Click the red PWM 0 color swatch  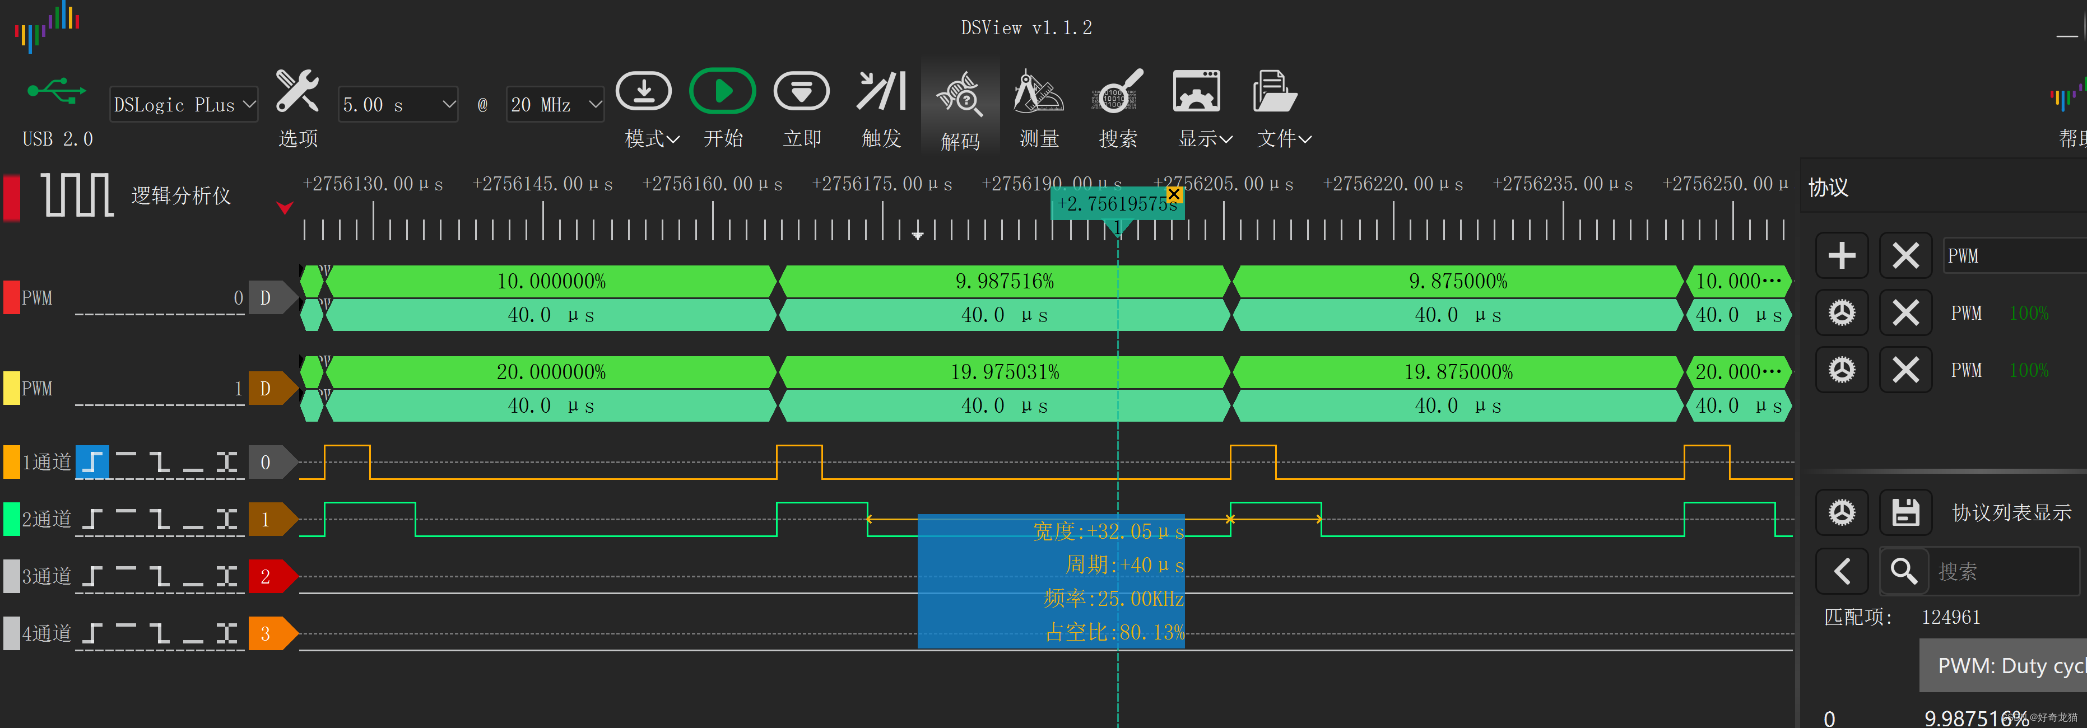pyautogui.click(x=11, y=297)
